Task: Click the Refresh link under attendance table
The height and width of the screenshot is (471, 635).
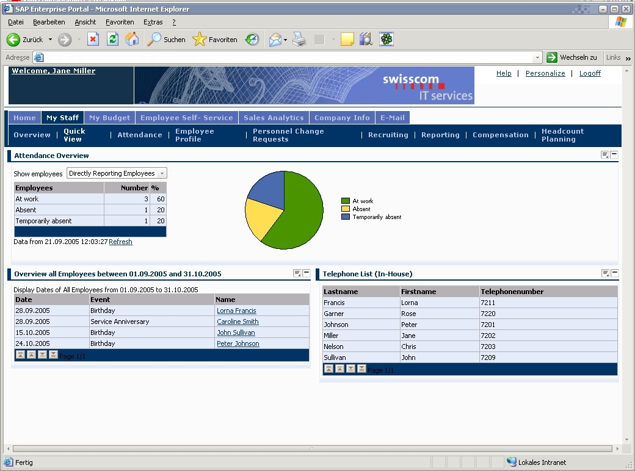Action: click(x=120, y=242)
